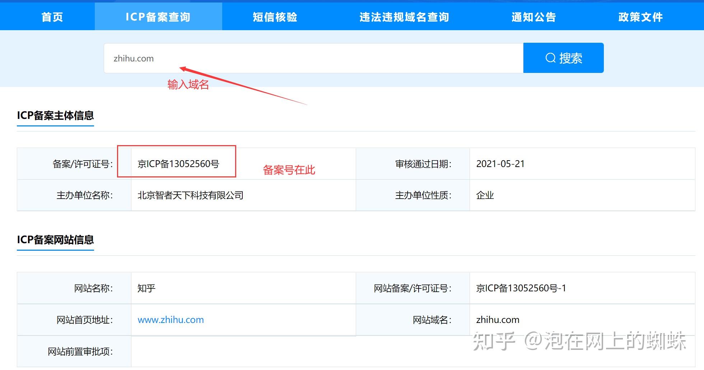Select the approval date 2021-05-21
This screenshot has height=370, width=704.
tap(500, 164)
